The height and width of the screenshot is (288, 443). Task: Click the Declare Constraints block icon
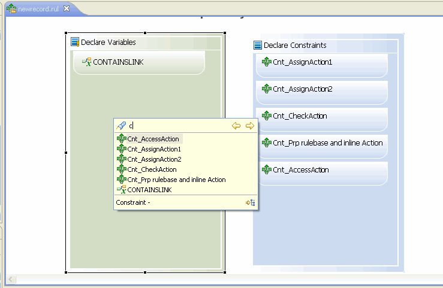pyautogui.click(x=258, y=45)
